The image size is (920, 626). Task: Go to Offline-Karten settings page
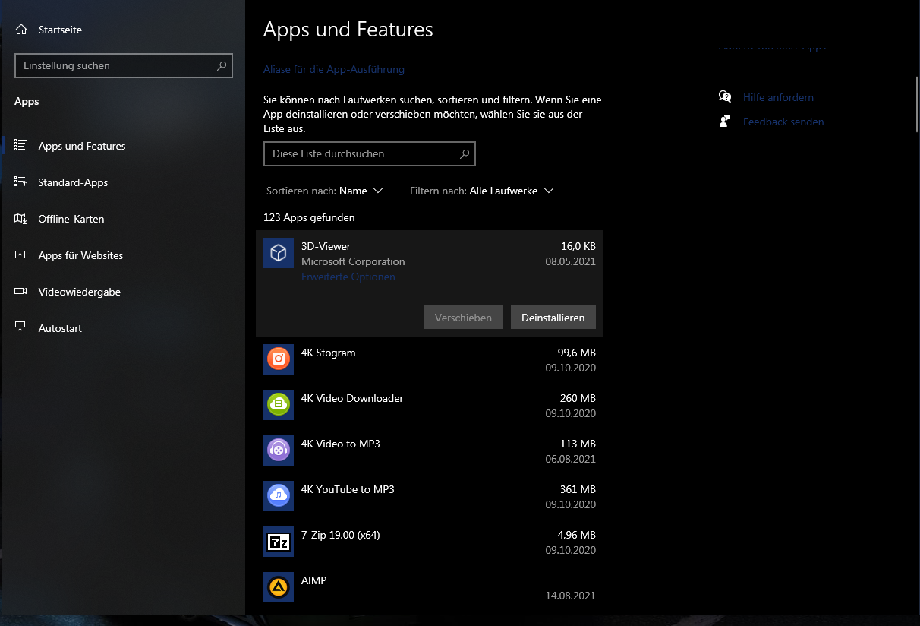[x=71, y=219]
